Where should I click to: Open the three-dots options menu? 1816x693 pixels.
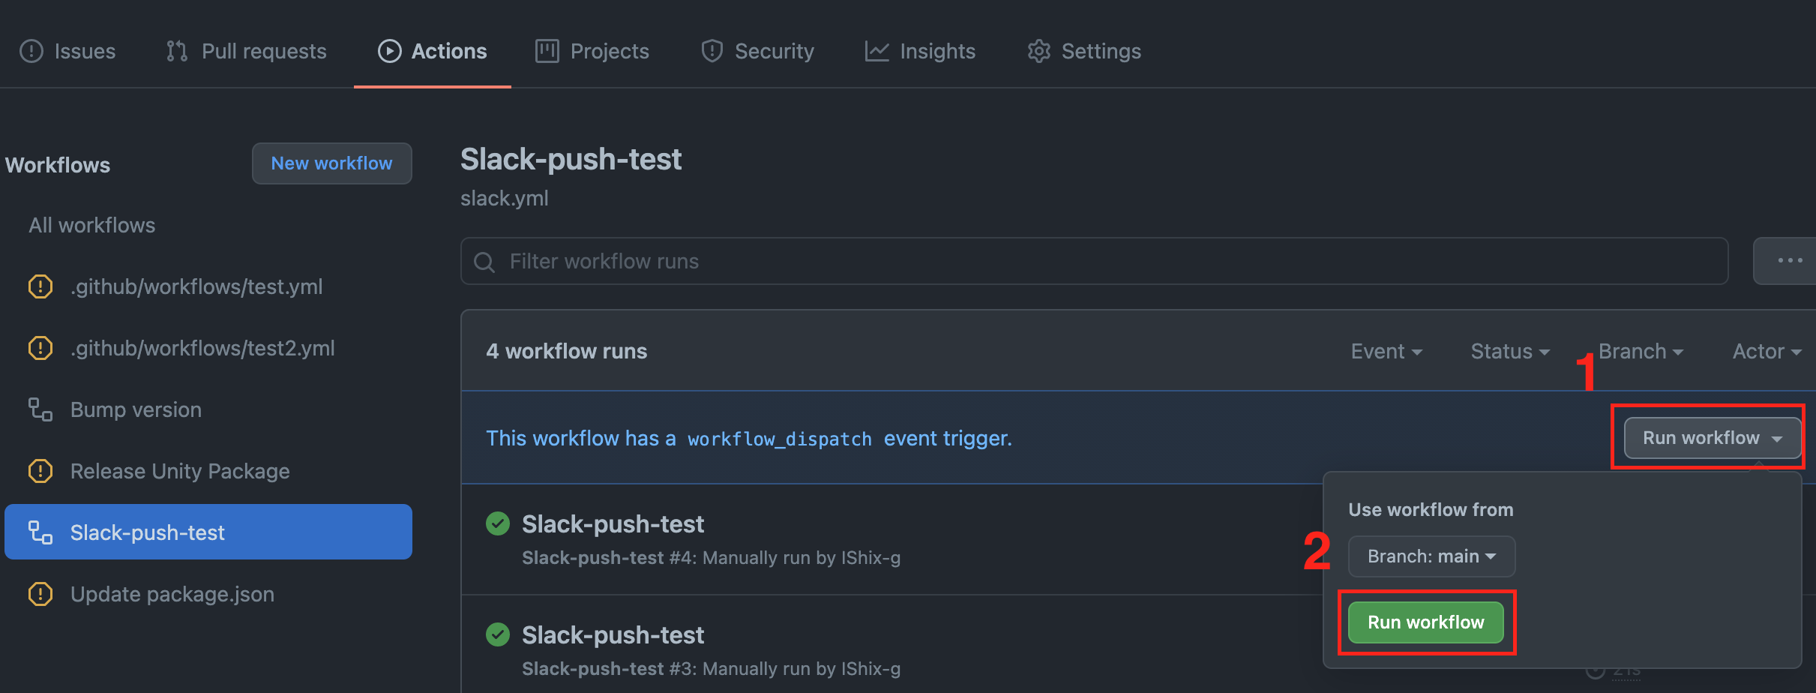tap(1789, 261)
